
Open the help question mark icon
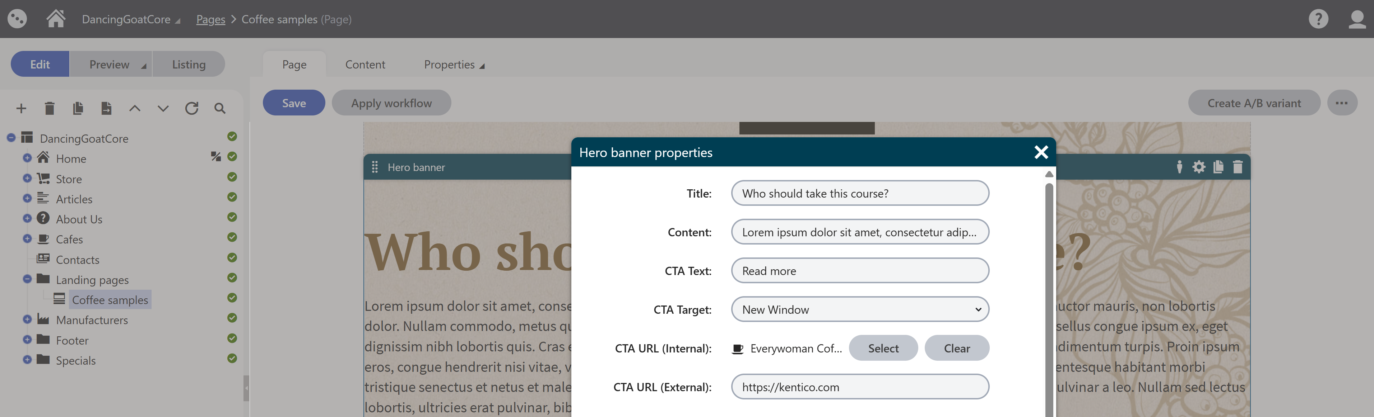1318,19
